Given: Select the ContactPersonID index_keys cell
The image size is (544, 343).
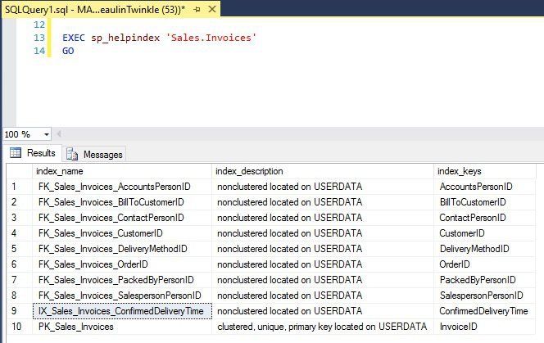Looking at the screenshot, I should [485, 218].
